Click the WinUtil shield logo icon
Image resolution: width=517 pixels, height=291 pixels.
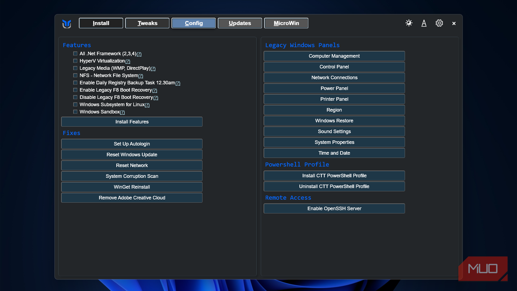pyautogui.click(x=67, y=24)
